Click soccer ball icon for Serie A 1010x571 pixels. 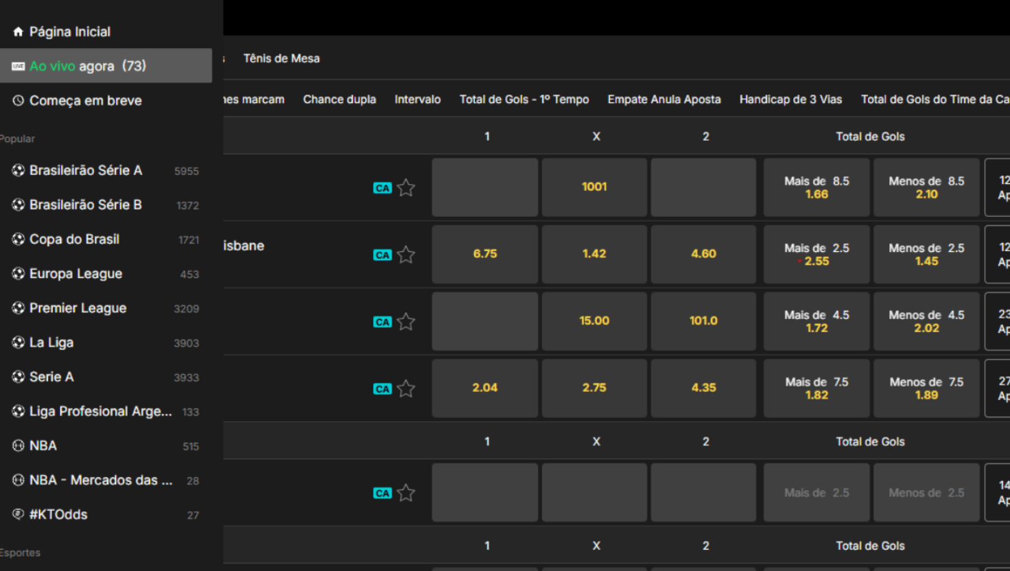tap(19, 377)
